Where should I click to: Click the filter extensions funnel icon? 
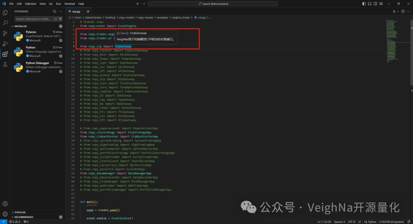click(x=60, y=19)
